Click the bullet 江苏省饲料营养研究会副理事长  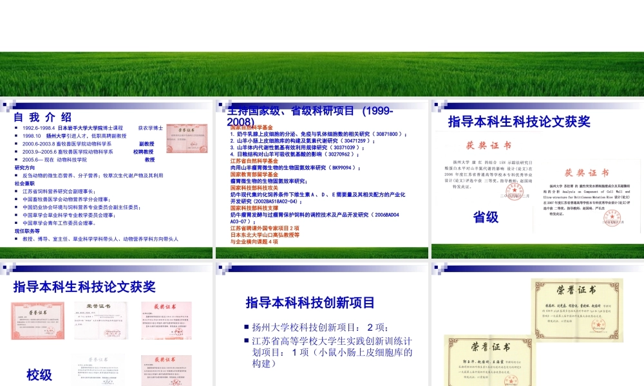59,192
